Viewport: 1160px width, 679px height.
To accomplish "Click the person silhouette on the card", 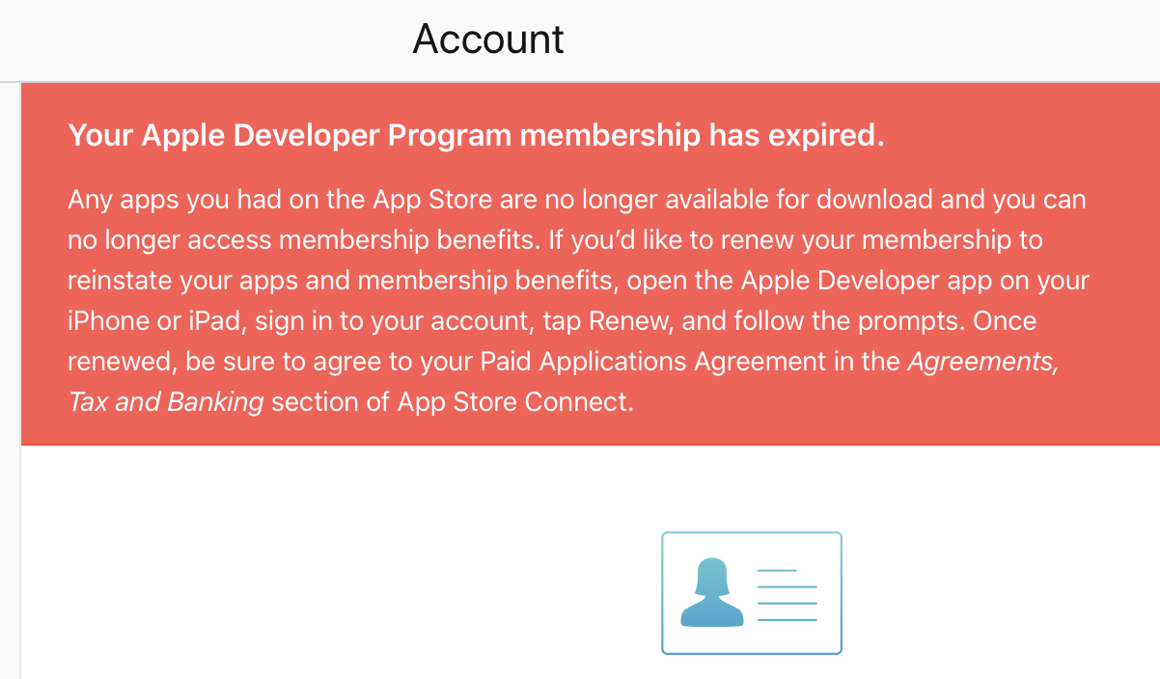I will 712,592.
